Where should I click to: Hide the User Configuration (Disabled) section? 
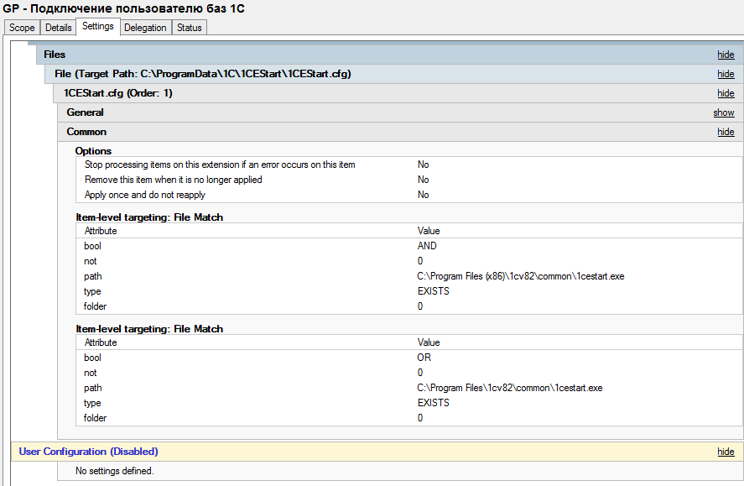726,452
